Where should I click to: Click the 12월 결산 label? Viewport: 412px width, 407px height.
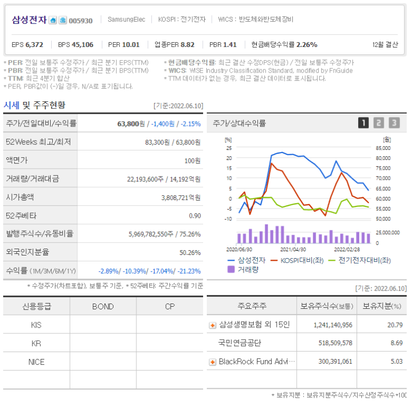click(x=385, y=45)
